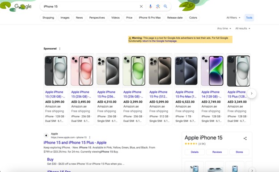The image size is (279, 172).
Task: Open the blue iPhone 15 Pro Max image
Action: pyautogui.click(x=186, y=71)
